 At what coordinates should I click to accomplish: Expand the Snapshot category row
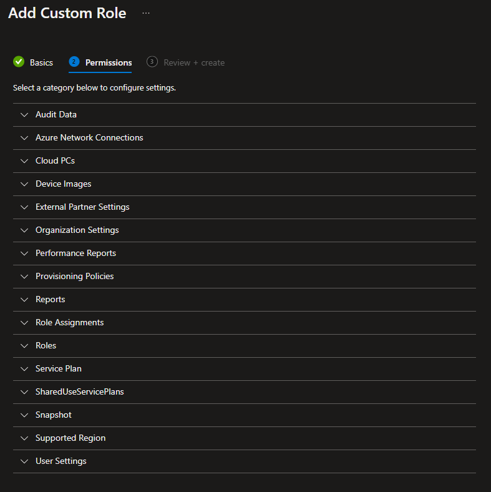point(53,415)
